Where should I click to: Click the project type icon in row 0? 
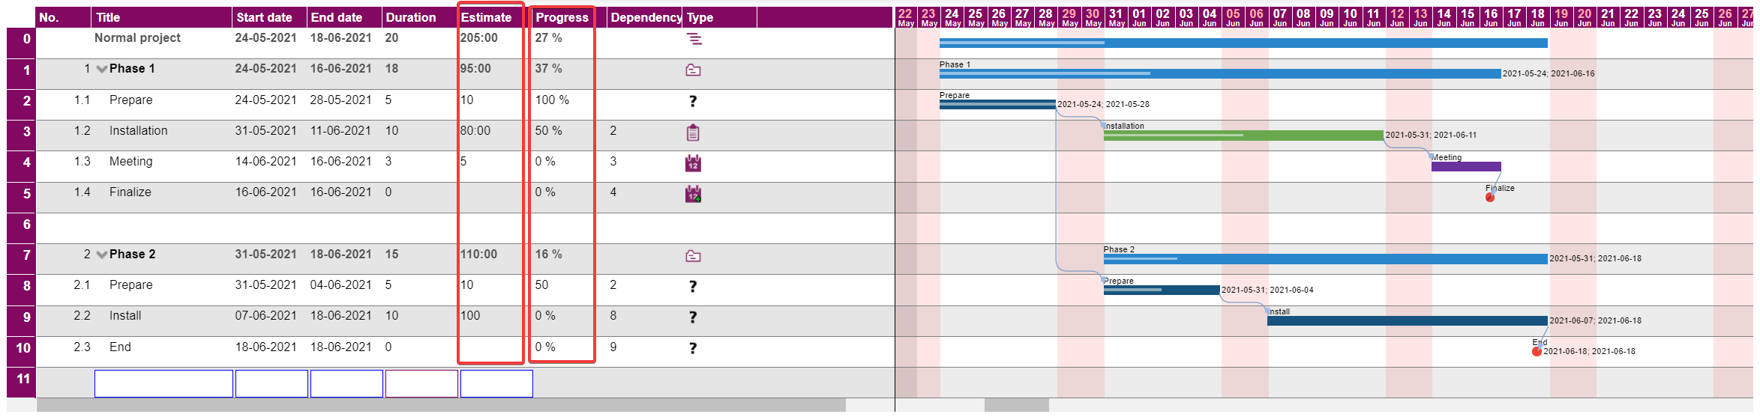pos(694,39)
